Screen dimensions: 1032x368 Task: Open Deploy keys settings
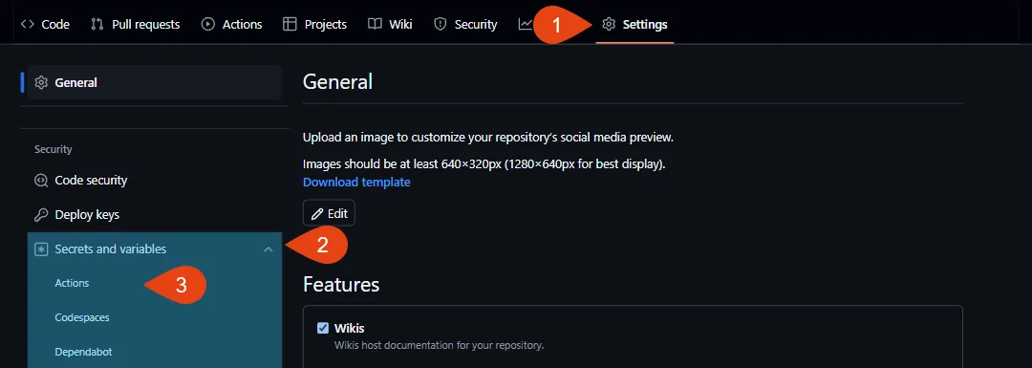pos(155,215)
